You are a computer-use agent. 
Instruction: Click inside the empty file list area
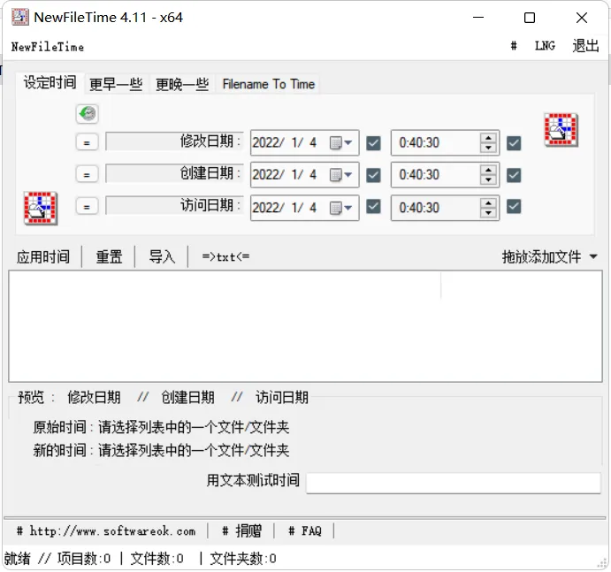click(x=305, y=326)
